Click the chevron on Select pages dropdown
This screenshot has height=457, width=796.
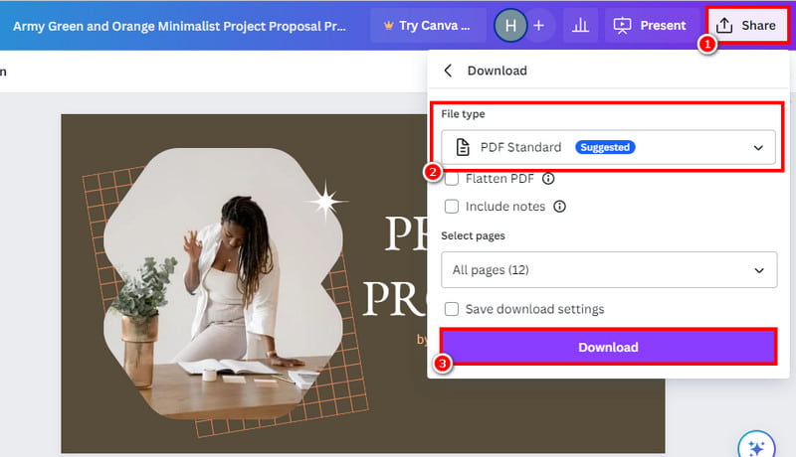pyautogui.click(x=759, y=269)
